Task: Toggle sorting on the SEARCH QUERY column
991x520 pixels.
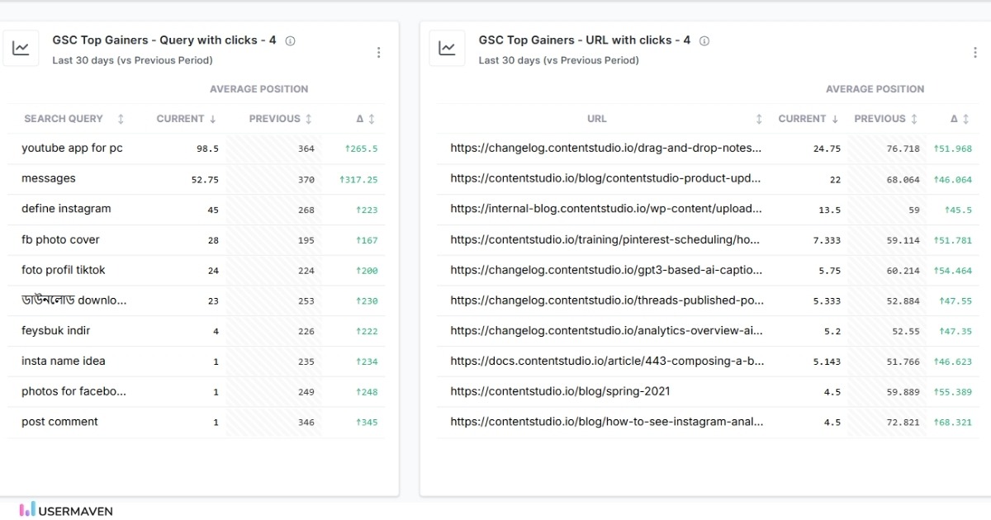Action: pos(120,119)
